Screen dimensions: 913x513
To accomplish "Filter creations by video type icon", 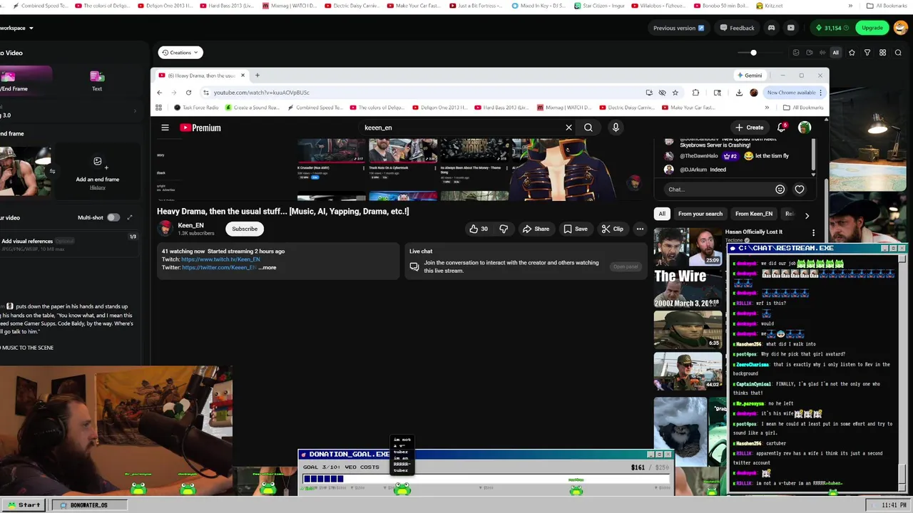I will click(x=810, y=52).
